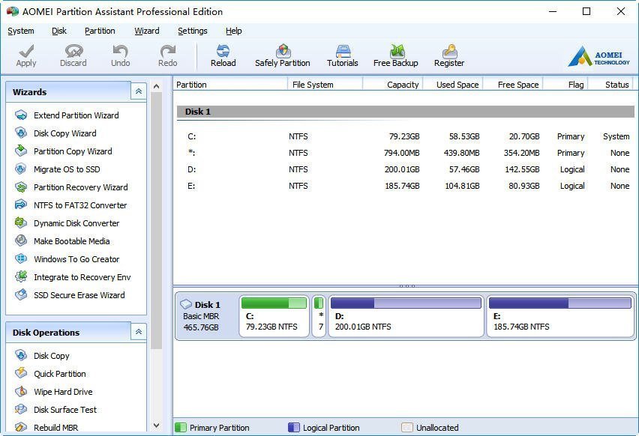Open the Wizard menu

(x=147, y=31)
